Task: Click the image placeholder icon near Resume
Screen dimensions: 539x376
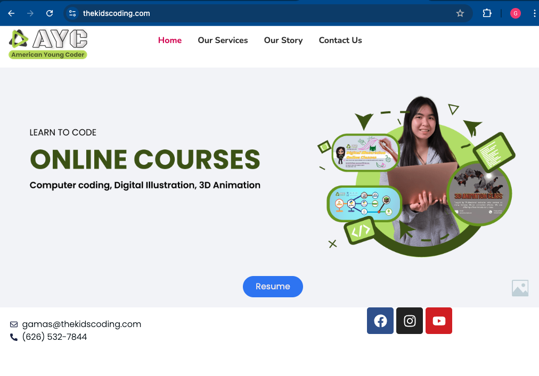Action: (x=520, y=288)
